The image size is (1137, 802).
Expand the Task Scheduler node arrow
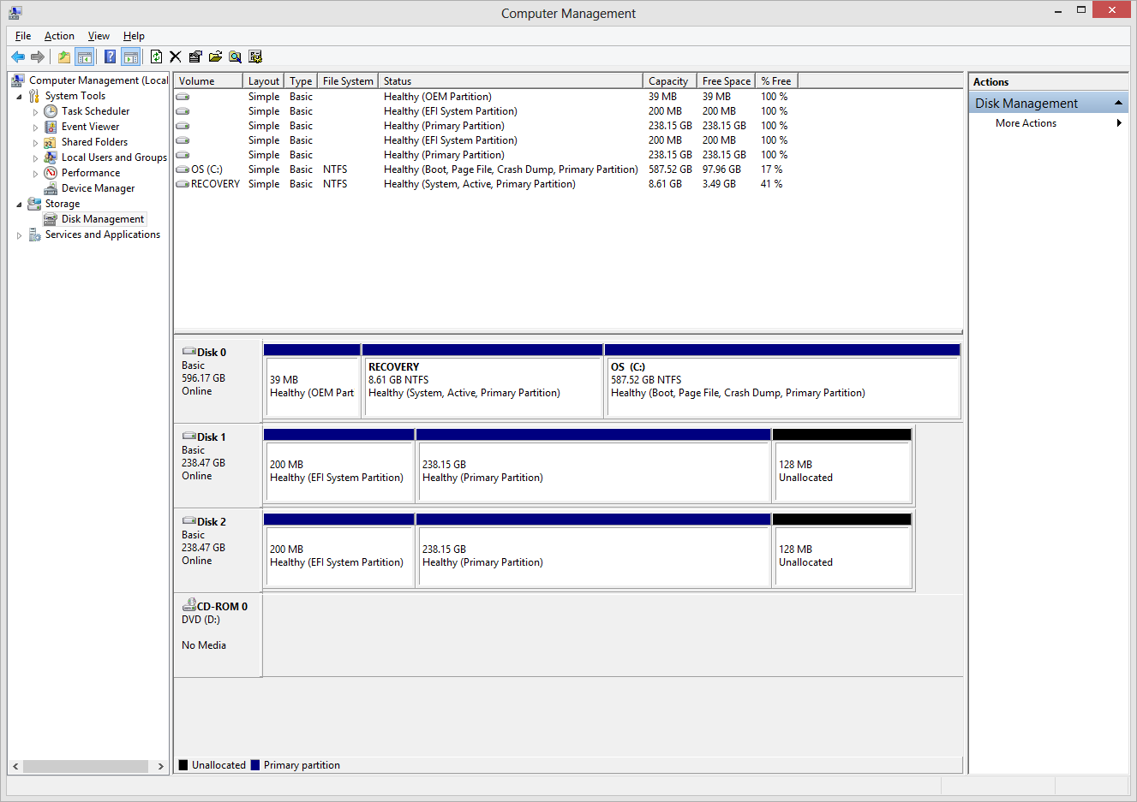[35, 112]
